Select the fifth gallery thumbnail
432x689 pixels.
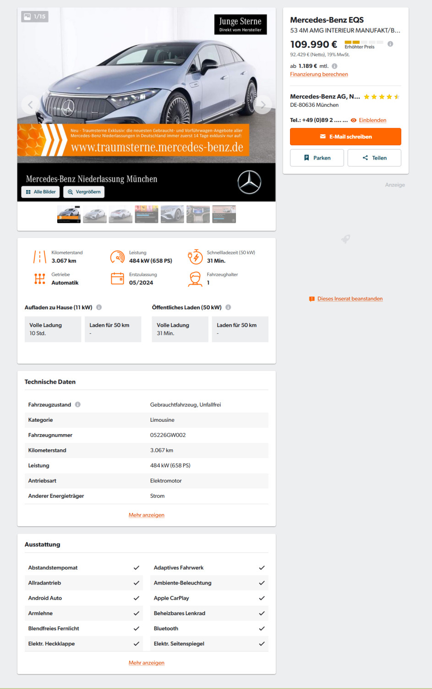click(x=172, y=214)
